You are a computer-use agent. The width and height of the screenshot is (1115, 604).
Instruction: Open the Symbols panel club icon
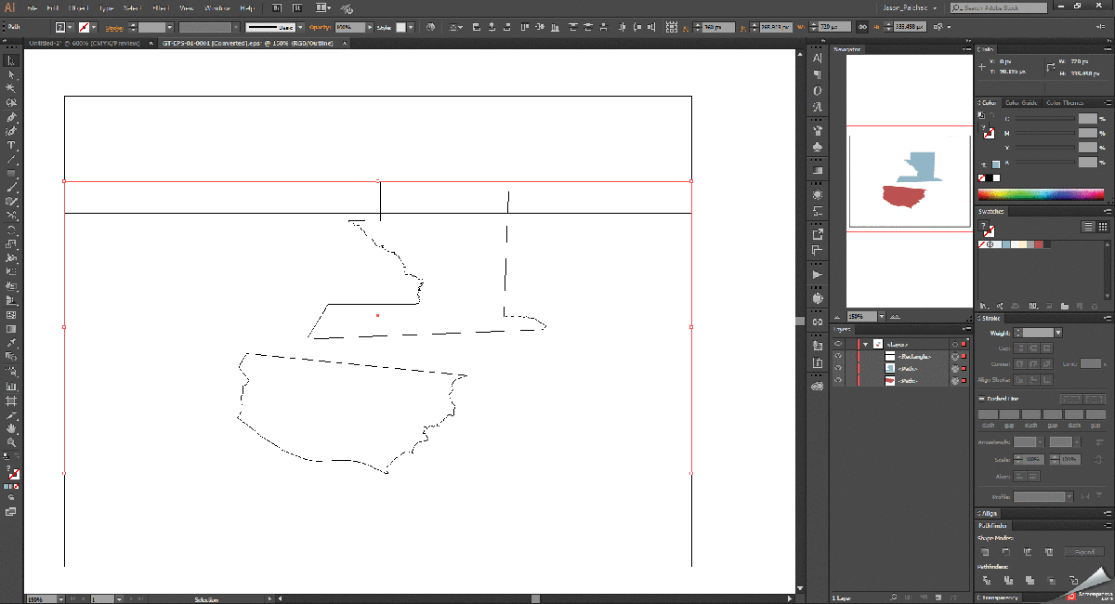click(x=818, y=146)
